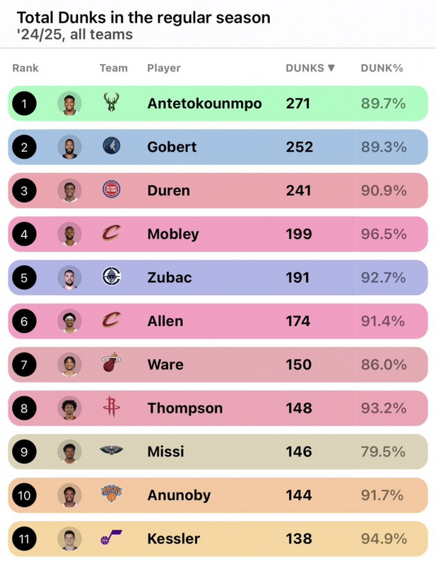Click the Clippers logo in Zubac's row

[111, 278]
